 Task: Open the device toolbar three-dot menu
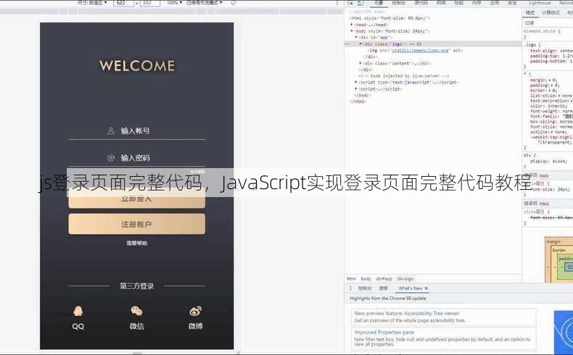(337, 3)
